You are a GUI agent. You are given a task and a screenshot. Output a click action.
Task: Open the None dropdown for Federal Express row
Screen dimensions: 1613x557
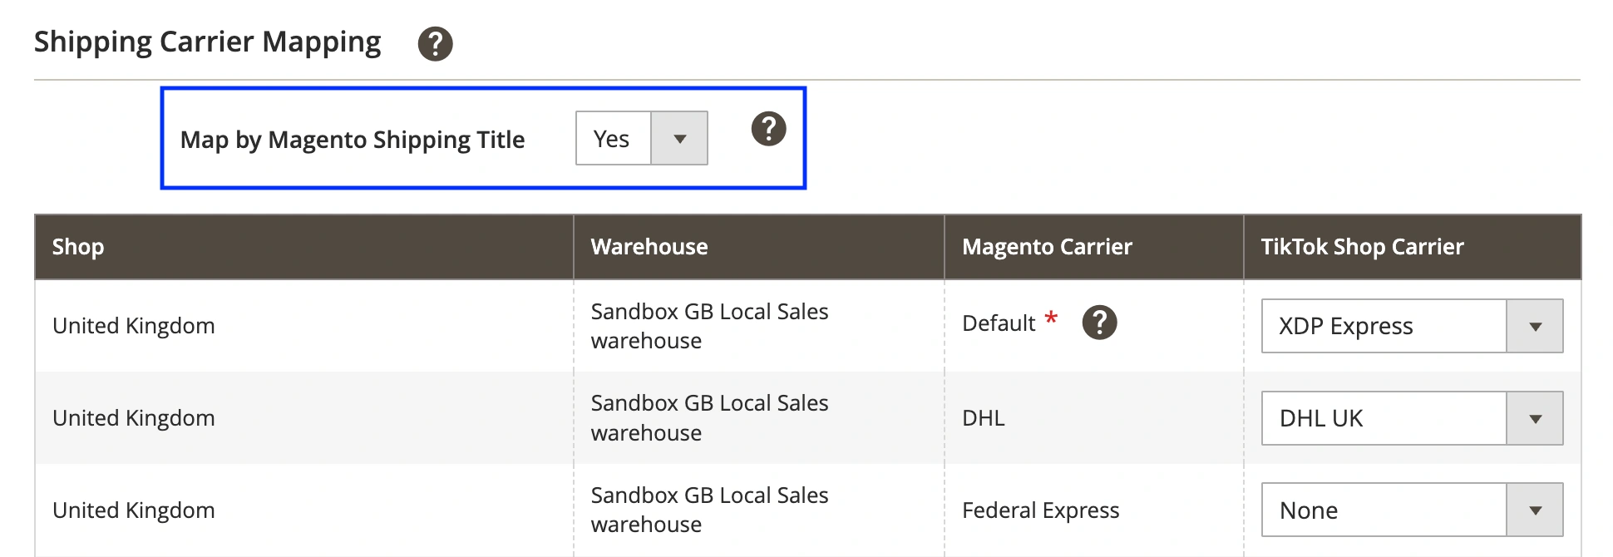click(1411, 509)
